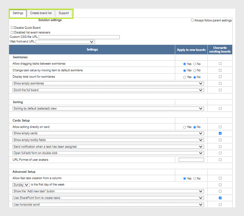Expand Show the "Add new task" button dropdown
Viewport: 244px width, 216px height.
pyautogui.click(x=108, y=191)
